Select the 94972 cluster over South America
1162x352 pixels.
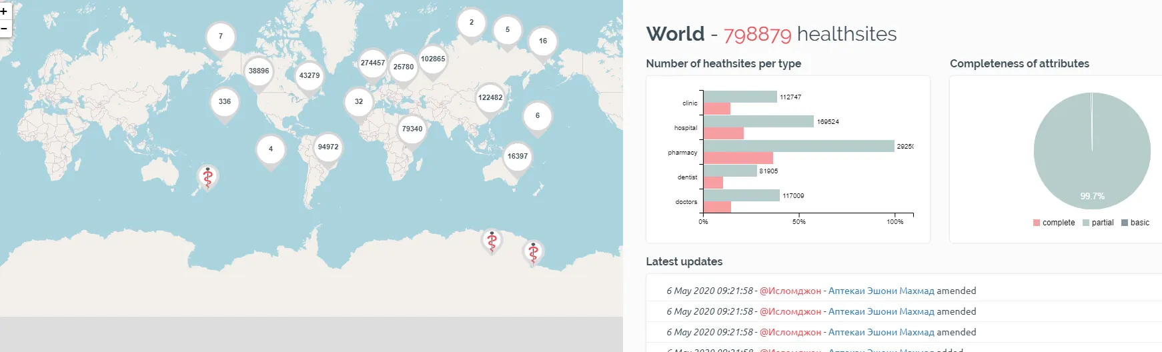[328, 147]
